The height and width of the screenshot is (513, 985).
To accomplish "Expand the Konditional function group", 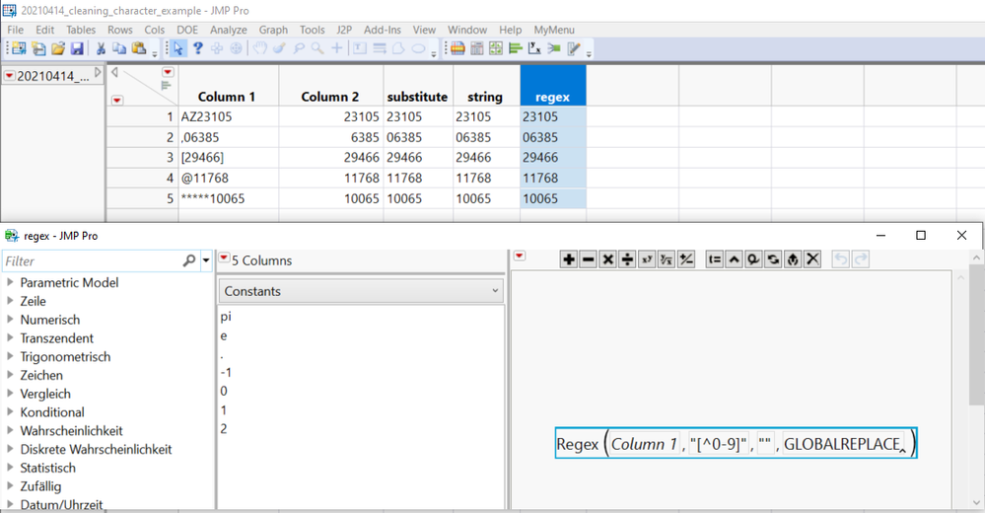I will [x=10, y=412].
